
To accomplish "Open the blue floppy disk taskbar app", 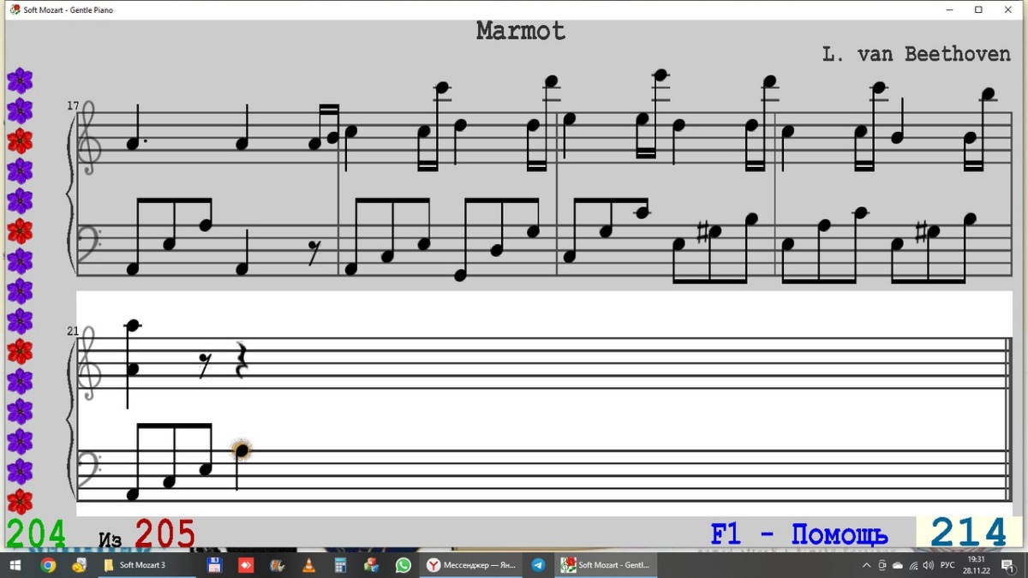I will tap(214, 565).
